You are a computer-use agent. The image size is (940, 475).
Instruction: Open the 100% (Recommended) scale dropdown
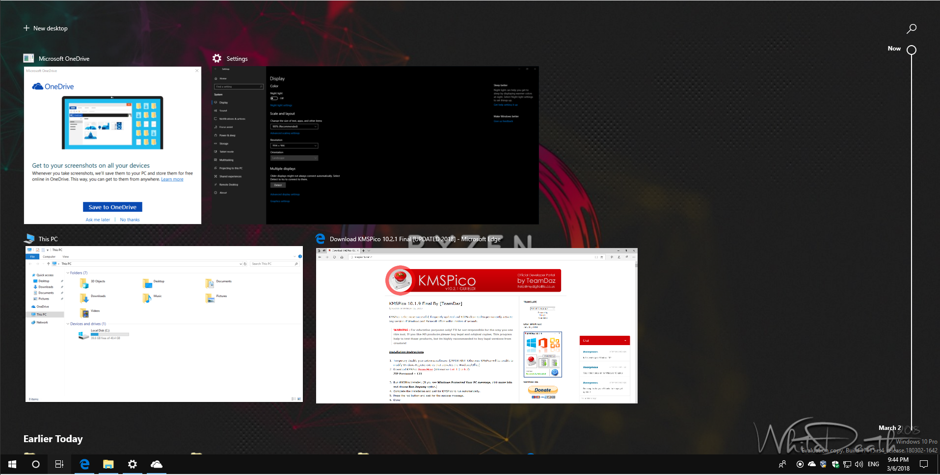(x=294, y=126)
